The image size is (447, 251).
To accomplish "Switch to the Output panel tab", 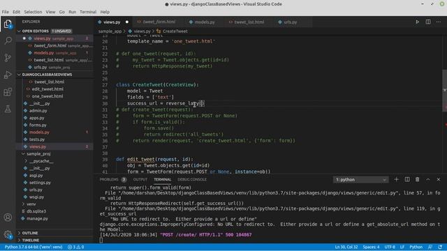I will [x=140, y=180].
